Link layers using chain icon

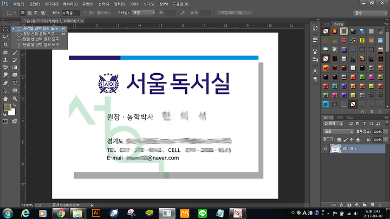coord(334,205)
